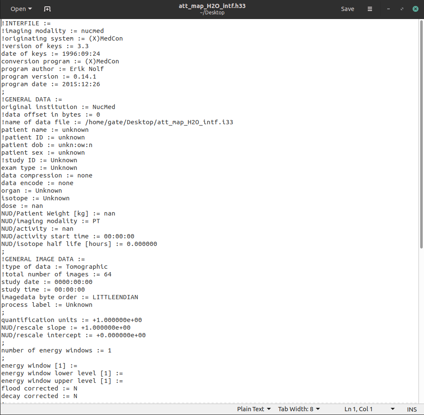
Task: Click 'number of energy windows := 1'
Action: (x=56, y=350)
